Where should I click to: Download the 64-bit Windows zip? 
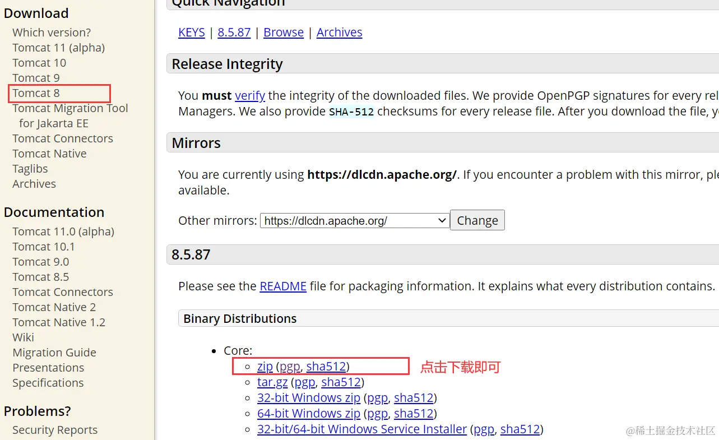click(309, 414)
